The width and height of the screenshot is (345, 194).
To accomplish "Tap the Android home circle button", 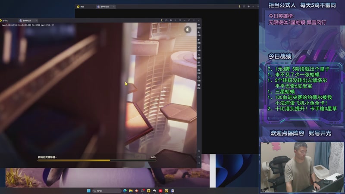I will (199, 157).
